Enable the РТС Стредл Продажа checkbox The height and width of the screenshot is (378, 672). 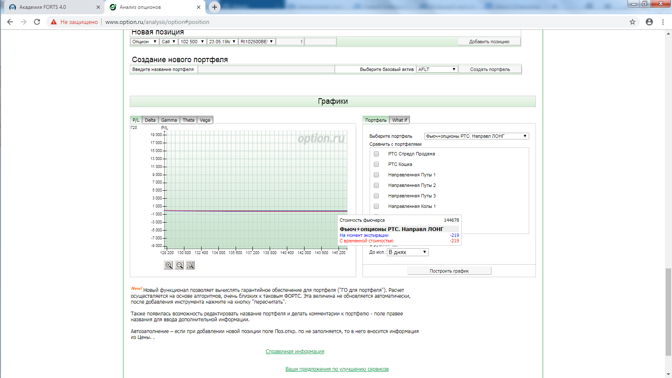point(376,154)
